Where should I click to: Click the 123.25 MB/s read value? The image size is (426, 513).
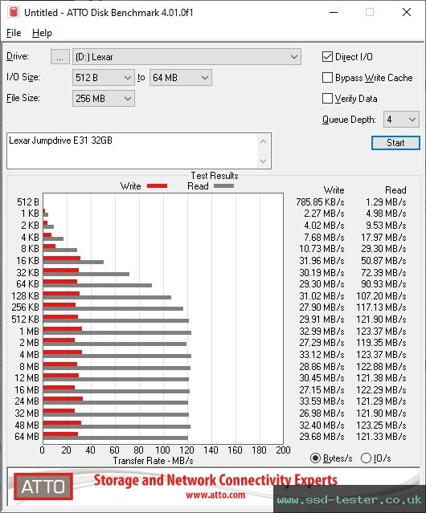(381, 425)
